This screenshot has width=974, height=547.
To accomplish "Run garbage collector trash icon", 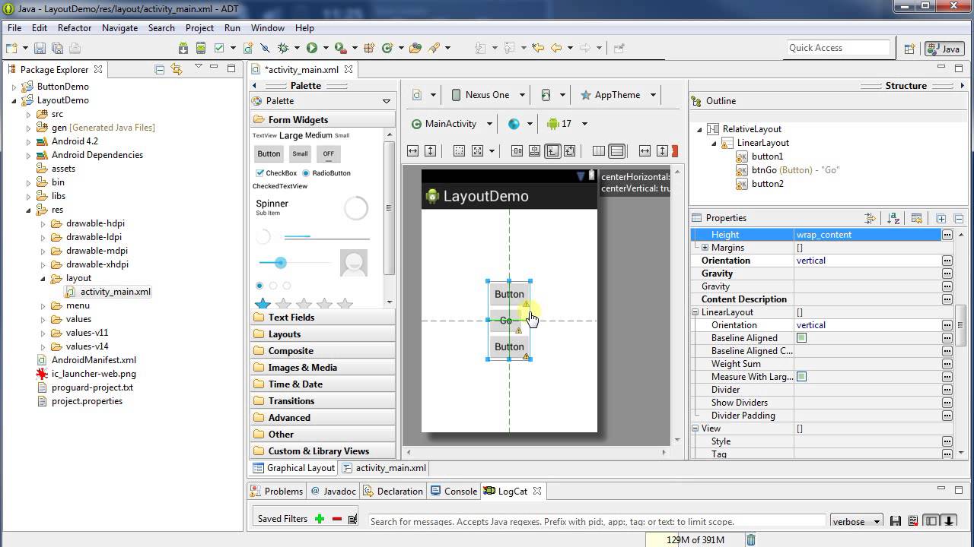I will point(751,540).
